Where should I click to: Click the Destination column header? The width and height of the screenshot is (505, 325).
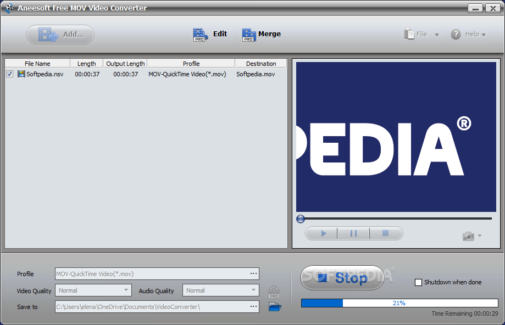261,63
